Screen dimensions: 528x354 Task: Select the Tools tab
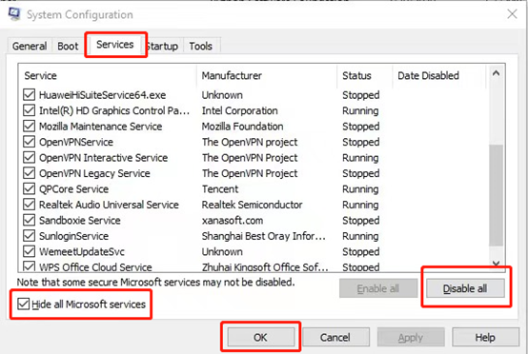[201, 46]
